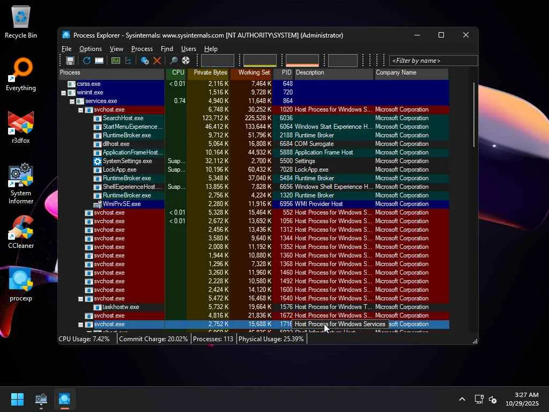Open Find Handle or DLL magnifier icon
549x412 pixels.
click(x=173, y=61)
